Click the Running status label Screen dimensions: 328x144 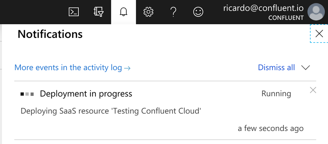pos(276,94)
